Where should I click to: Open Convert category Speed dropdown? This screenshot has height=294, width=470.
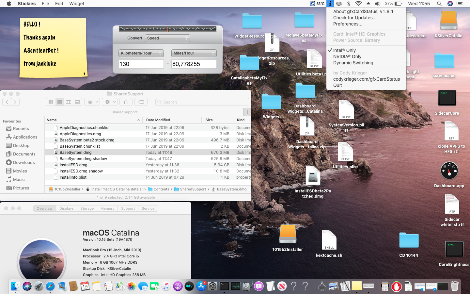(167, 38)
